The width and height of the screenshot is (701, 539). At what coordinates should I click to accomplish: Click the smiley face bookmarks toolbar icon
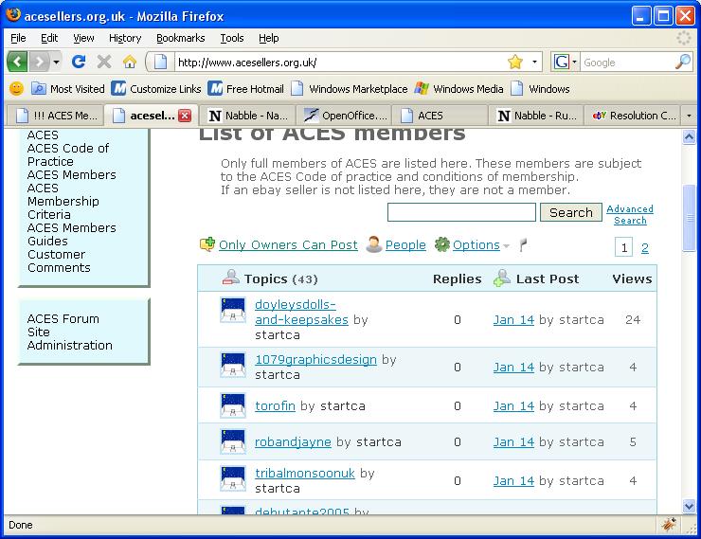pos(16,89)
